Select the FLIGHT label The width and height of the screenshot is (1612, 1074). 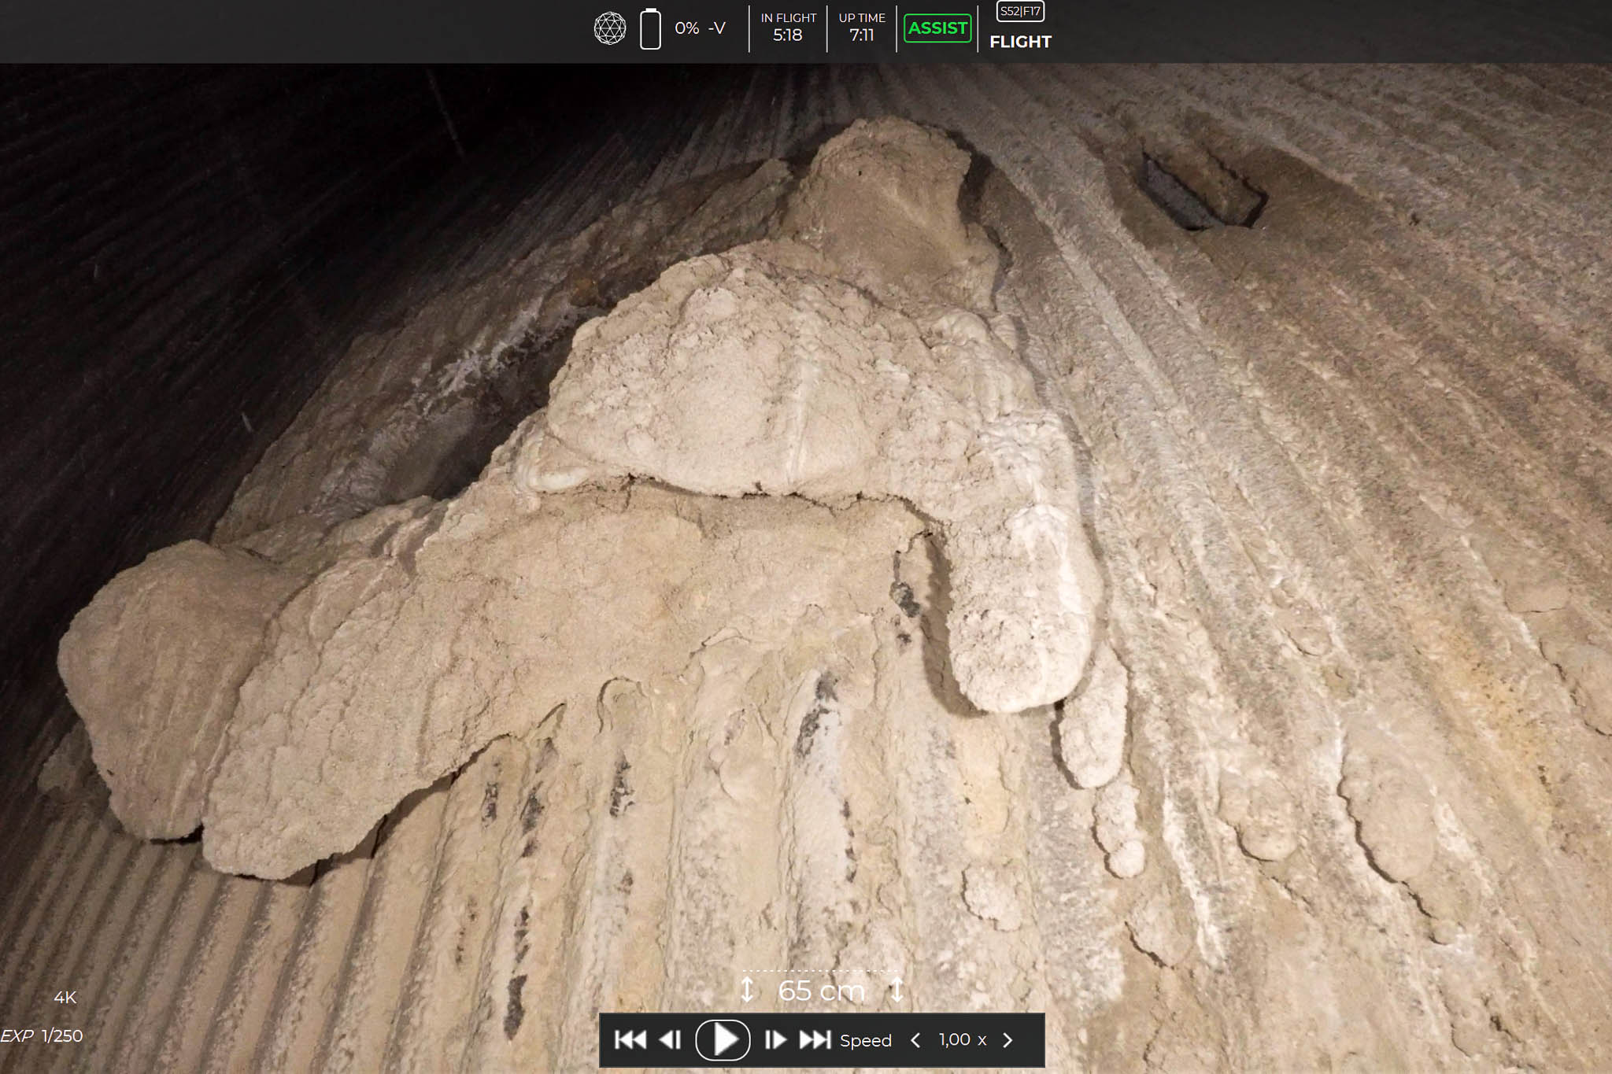pos(1020,42)
